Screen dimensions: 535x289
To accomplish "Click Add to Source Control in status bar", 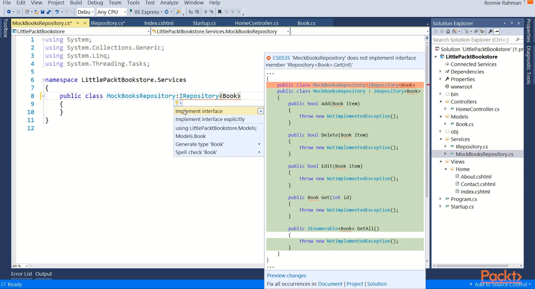I will (500, 284).
